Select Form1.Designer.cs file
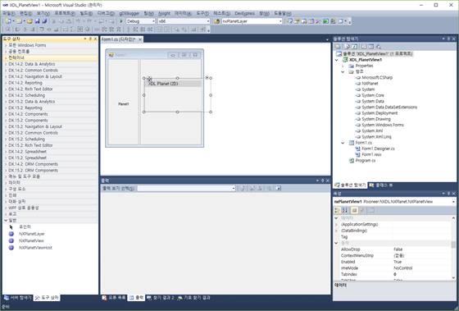This screenshot has width=459, height=311. coord(378,149)
